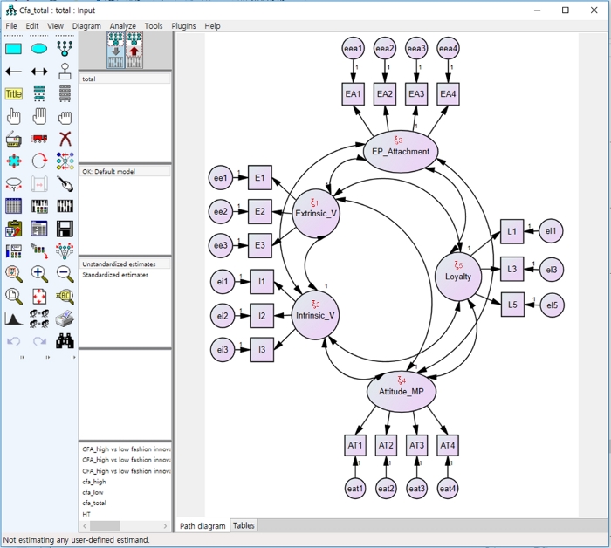
Task: Click the zoom in magnifier icon
Action: click(39, 274)
